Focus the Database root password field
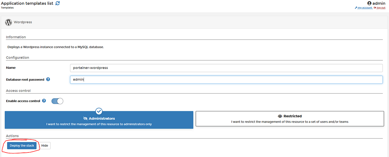The width and height of the screenshot is (389, 157). coord(227,80)
